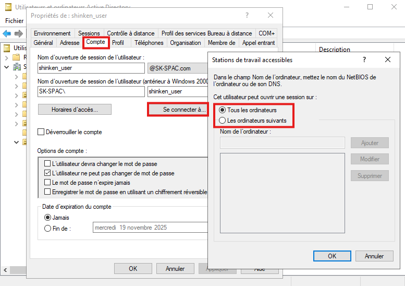
Task: Select the folder icon below the Utilisateurs root
Action: (17, 57)
